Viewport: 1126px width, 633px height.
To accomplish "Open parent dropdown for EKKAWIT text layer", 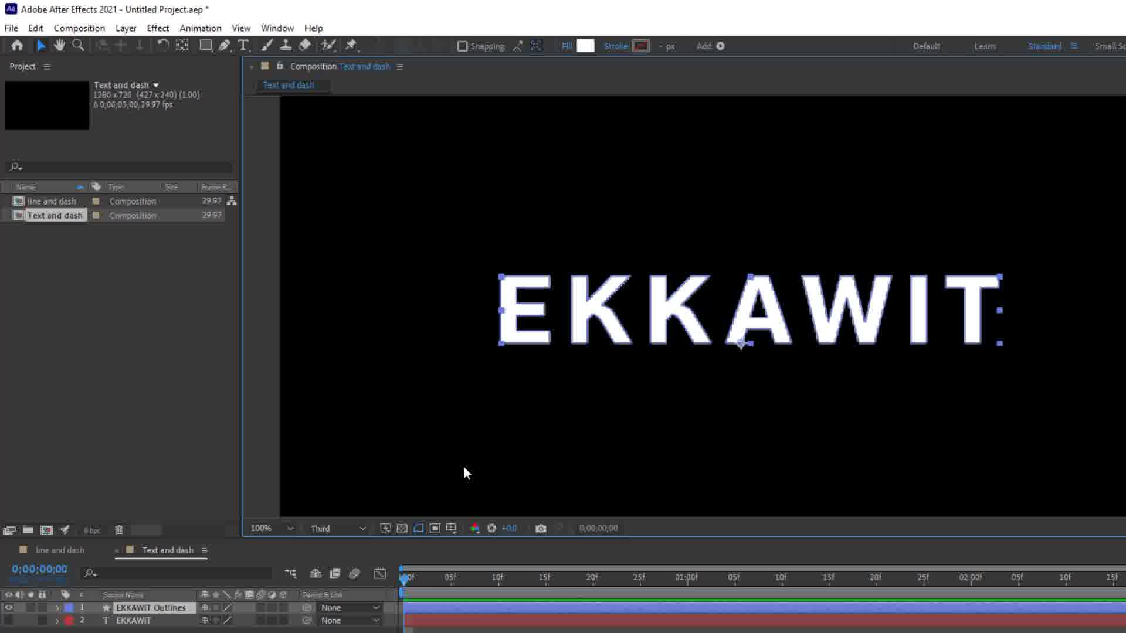I will coord(350,621).
